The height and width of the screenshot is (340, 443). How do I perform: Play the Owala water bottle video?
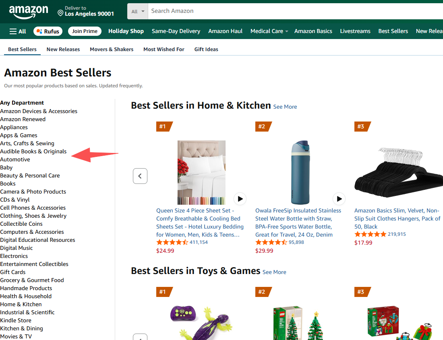point(339,198)
